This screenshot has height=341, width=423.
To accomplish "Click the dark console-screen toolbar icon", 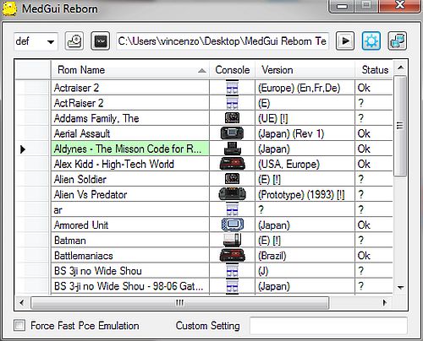I will [100, 41].
